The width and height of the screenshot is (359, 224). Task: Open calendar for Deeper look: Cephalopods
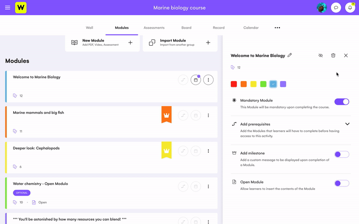tap(196, 151)
